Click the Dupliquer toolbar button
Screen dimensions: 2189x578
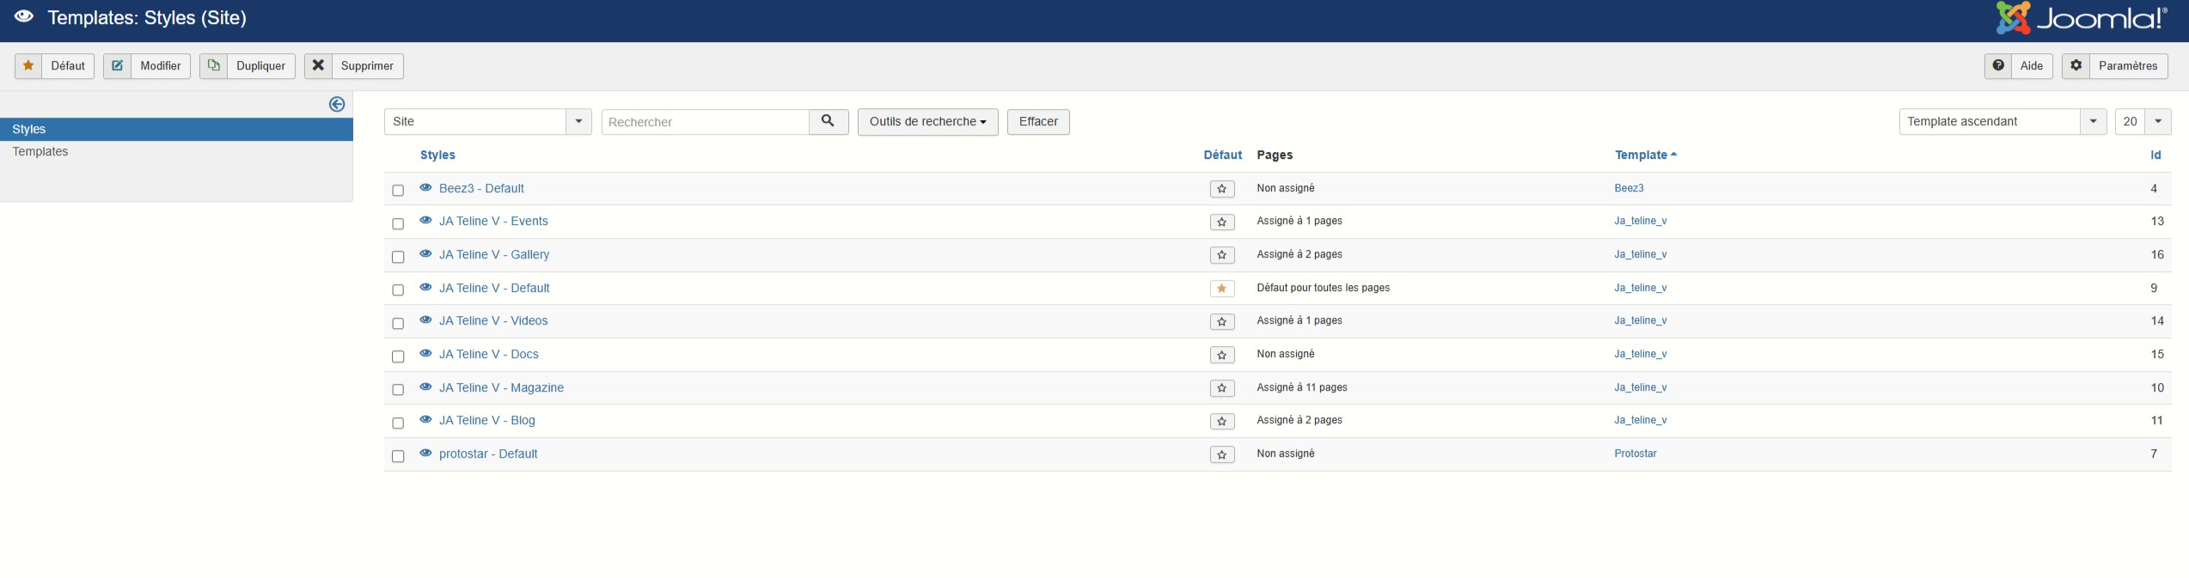pos(248,66)
